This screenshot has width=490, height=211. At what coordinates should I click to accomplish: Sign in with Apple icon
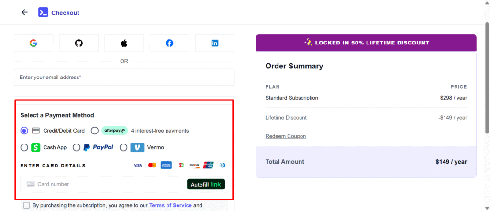(124, 43)
